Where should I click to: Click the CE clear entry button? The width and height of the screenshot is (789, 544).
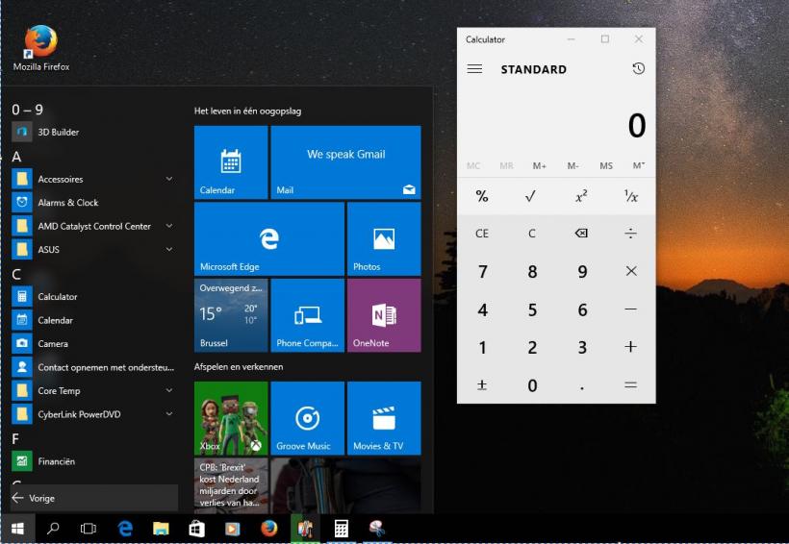(482, 234)
